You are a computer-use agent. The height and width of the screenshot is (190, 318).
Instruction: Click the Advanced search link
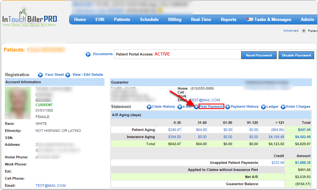pyautogui.click(x=291, y=31)
